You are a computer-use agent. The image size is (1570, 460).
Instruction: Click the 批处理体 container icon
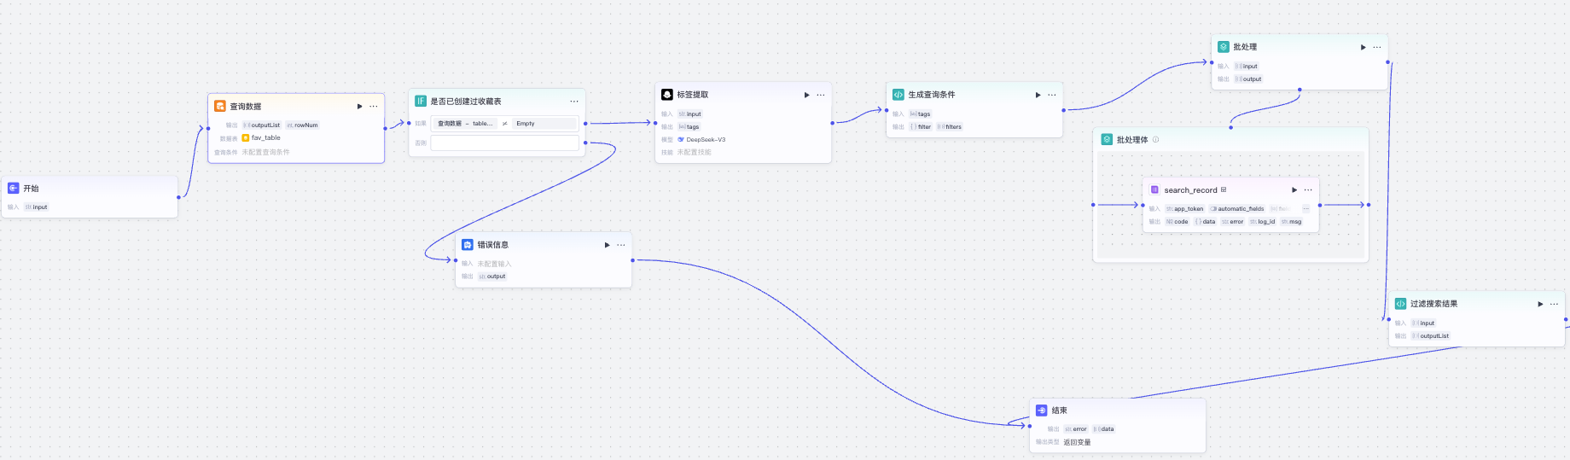point(1107,139)
